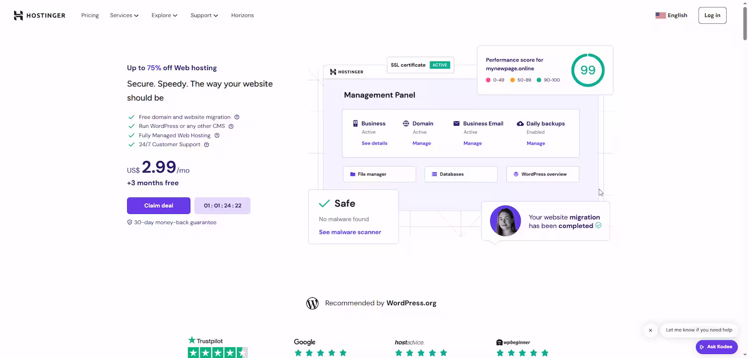Viewport: 748px width, 358px height.
Task: Expand the Support menu
Action: pos(204,15)
